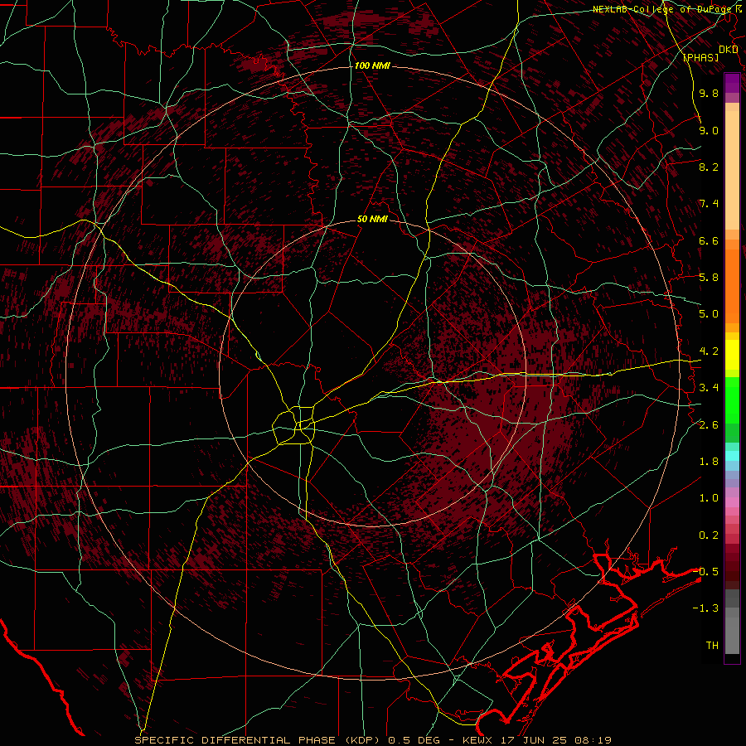Select the 0.2 scale value
Image resolution: width=746 pixels, height=746 pixels.
click(x=709, y=535)
